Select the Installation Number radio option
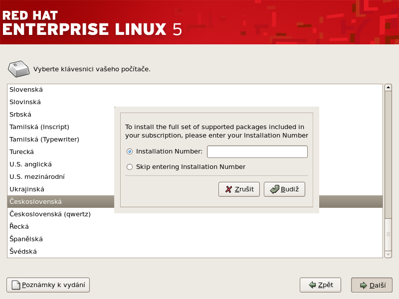The image size is (399, 299). click(130, 151)
